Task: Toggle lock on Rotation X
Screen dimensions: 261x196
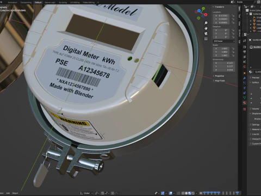Action: coord(233,30)
